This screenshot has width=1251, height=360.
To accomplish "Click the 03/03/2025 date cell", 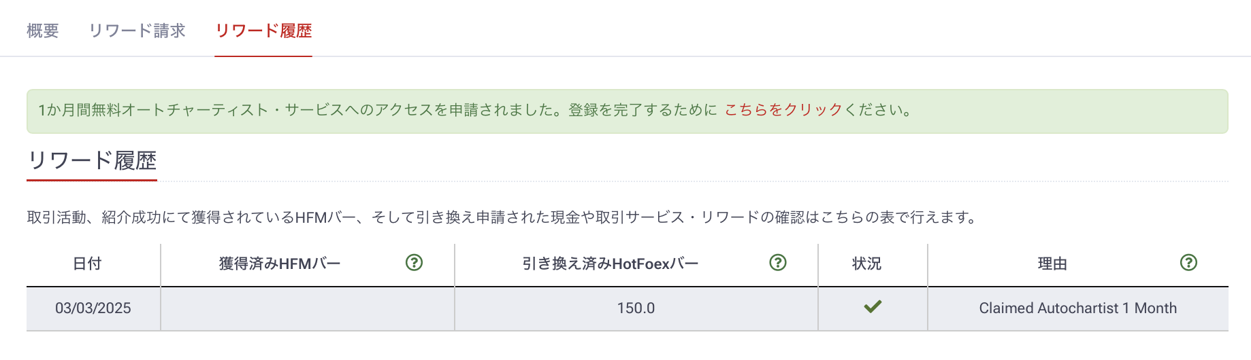I will coord(93,308).
